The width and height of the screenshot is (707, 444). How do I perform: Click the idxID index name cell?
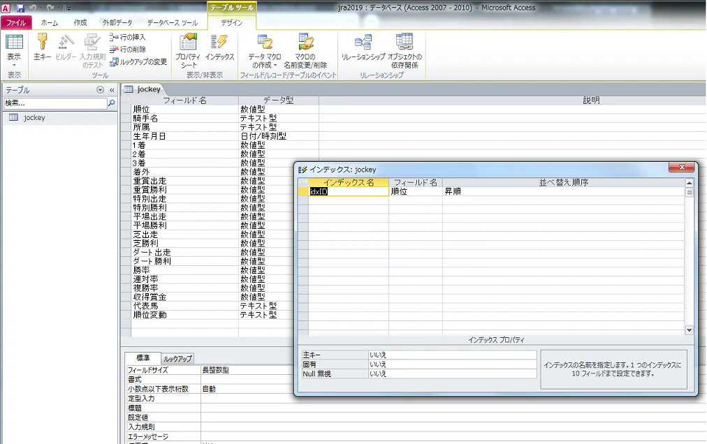click(x=348, y=191)
